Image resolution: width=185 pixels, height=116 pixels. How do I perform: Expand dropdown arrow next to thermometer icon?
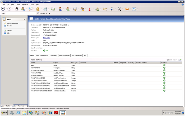point(93,9)
